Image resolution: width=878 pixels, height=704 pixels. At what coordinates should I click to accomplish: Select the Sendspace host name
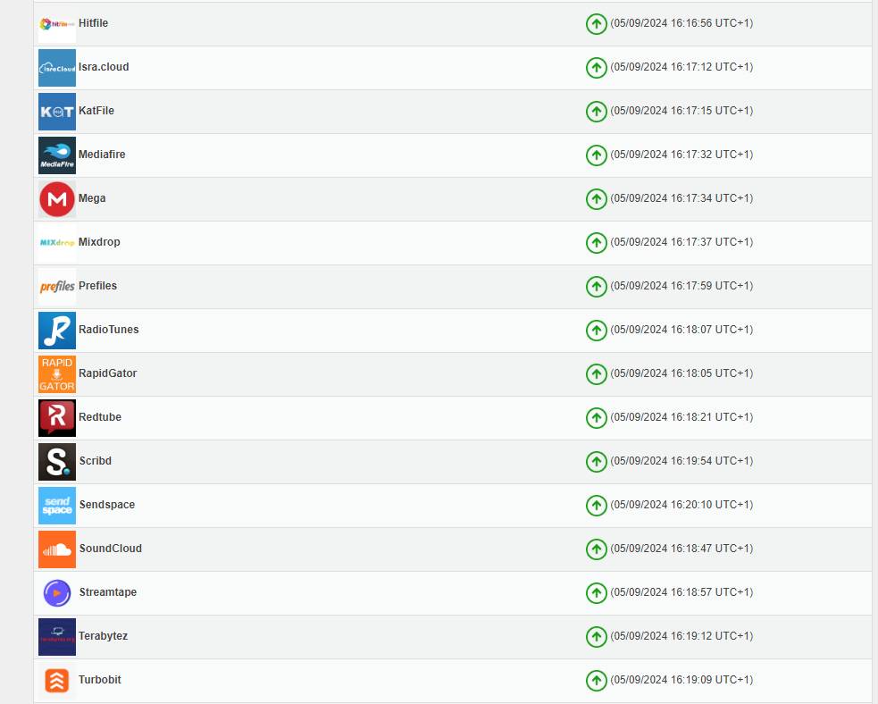[x=107, y=505]
